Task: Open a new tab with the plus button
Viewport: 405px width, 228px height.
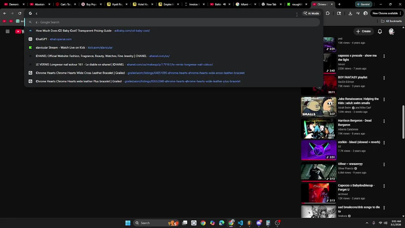Action: 339,4
